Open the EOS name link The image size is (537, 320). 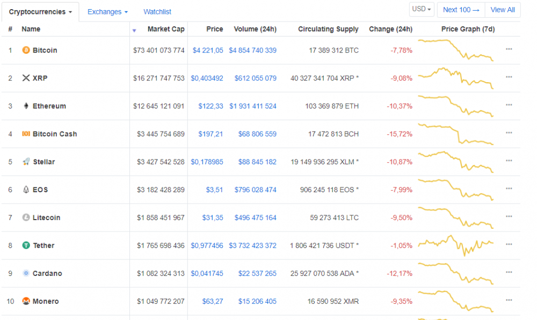point(40,190)
